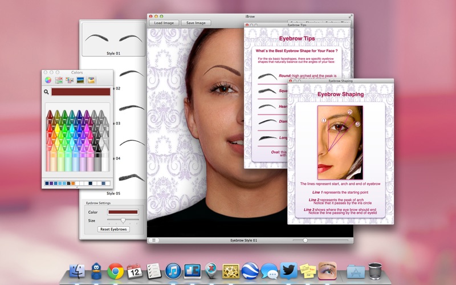This screenshot has width=456, height=285.
Task: Click the eye diagram photo in Eyebrow Shaping
Action: coord(340,142)
